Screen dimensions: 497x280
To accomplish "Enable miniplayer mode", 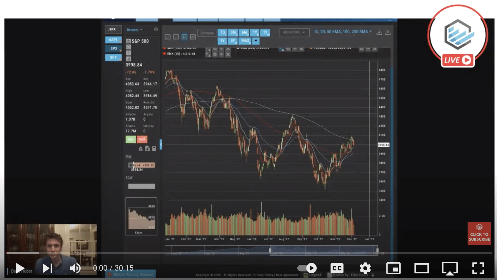I will [393, 268].
